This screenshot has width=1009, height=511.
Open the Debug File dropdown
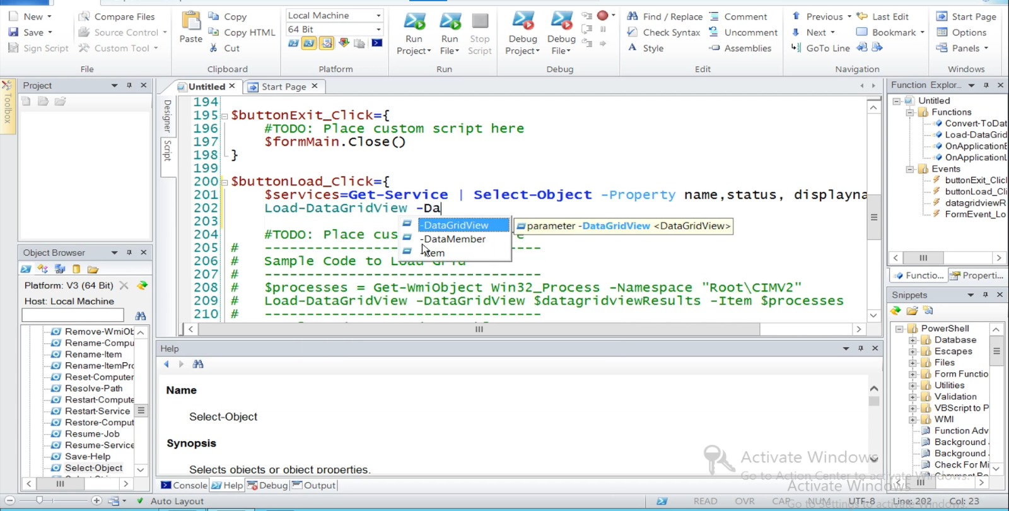(561, 51)
